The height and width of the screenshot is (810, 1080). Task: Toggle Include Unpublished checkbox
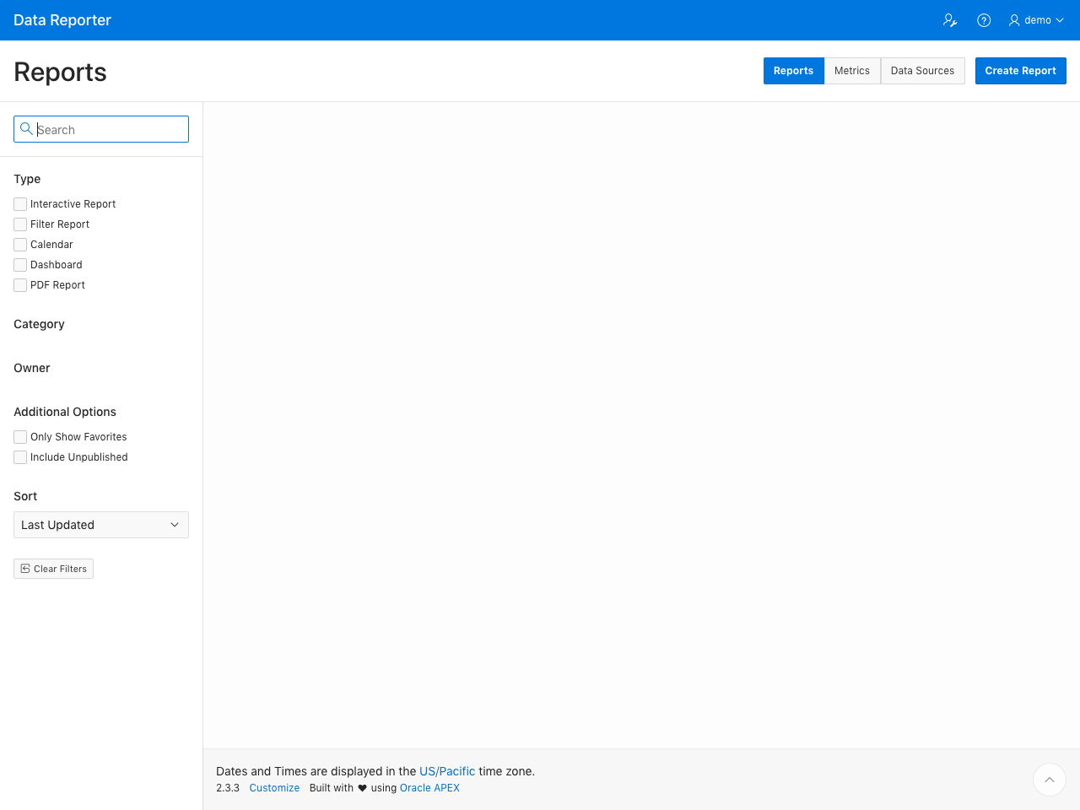(x=20, y=457)
